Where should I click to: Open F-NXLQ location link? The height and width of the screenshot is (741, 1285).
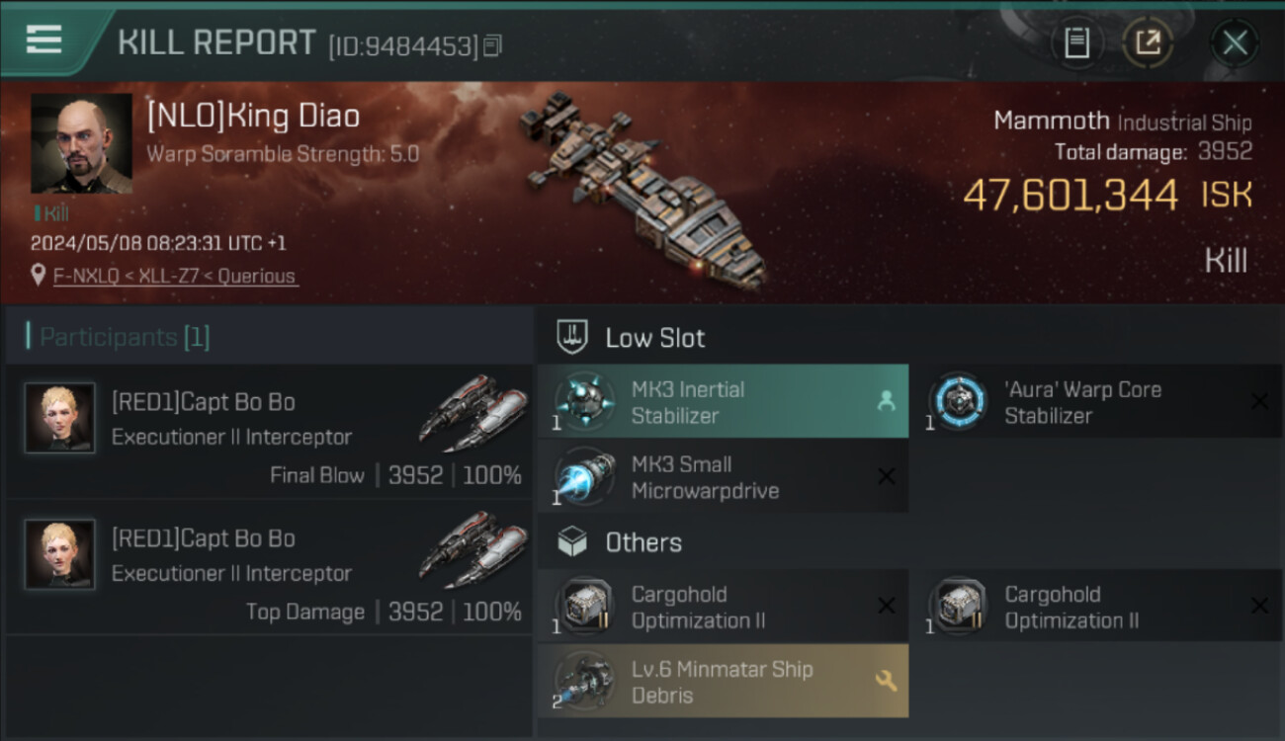[175, 277]
